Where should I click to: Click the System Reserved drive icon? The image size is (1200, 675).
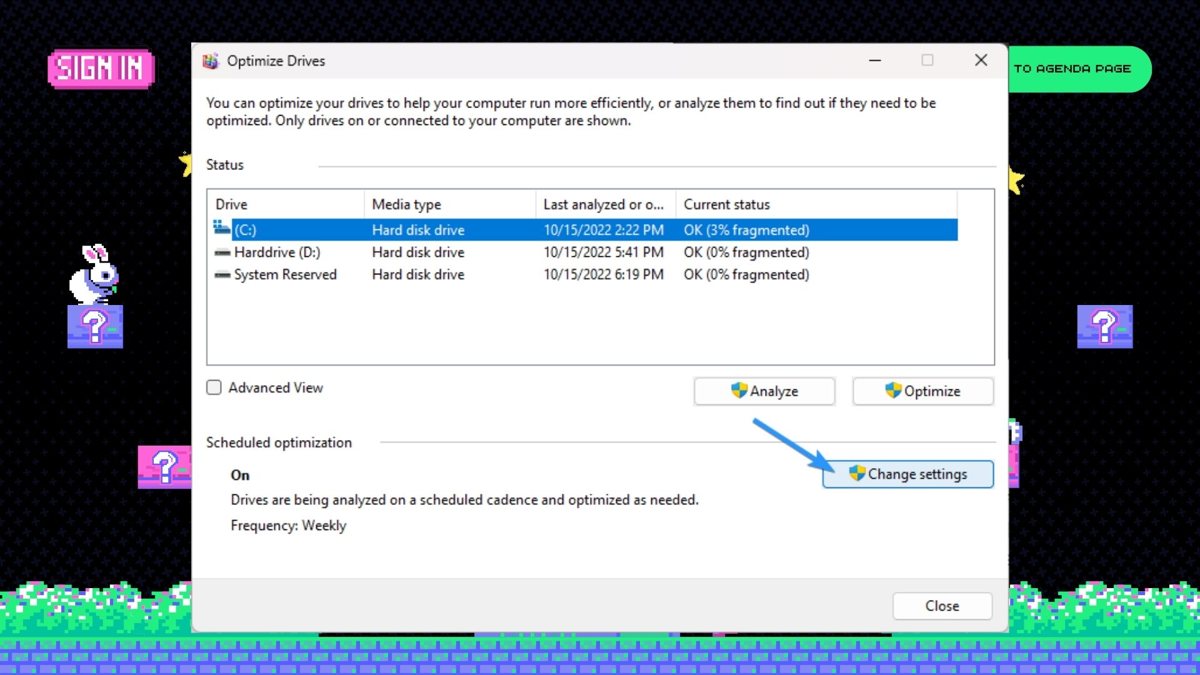(222, 275)
